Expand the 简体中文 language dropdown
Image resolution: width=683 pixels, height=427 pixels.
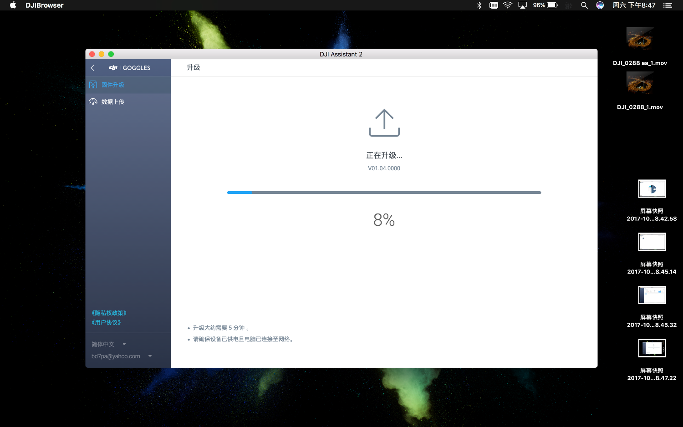[x=108, y=344]
